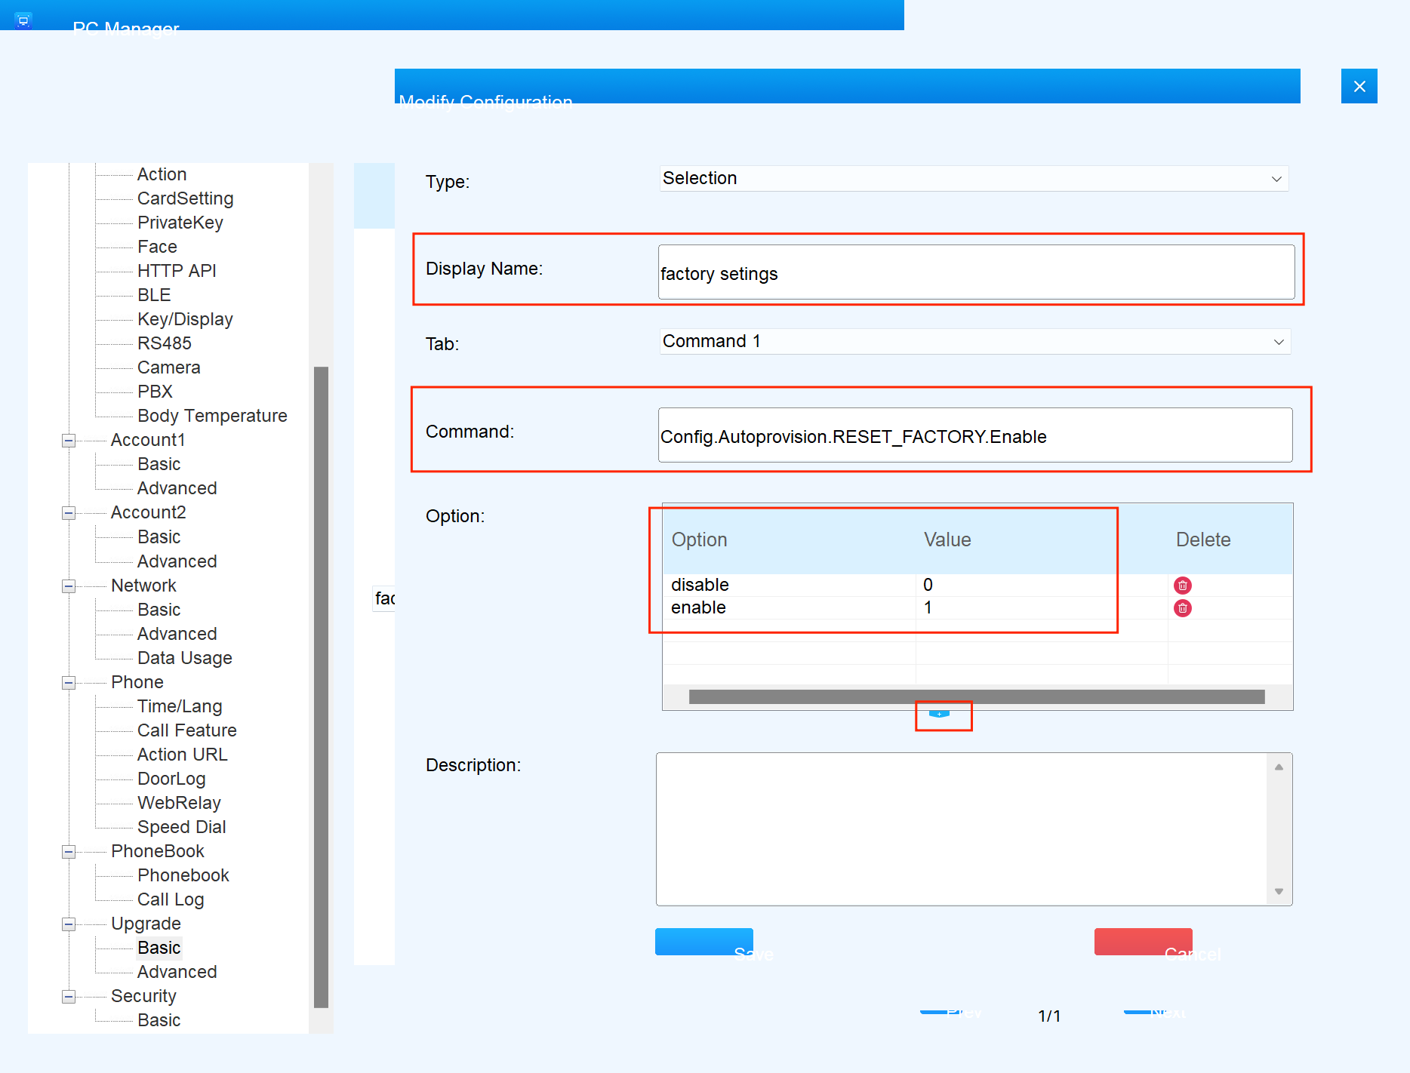The height and width of the screenshot is (1073, 1410).
Task: Select BLE in the tree
Action: click(154, 295)
